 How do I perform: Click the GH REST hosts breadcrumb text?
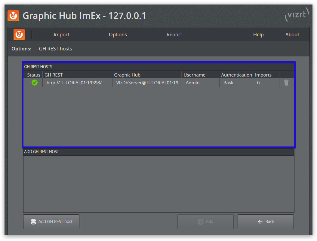pos(55,49)
